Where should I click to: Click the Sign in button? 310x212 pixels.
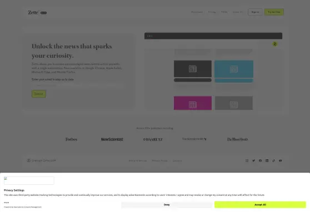(x=255, y=12)
